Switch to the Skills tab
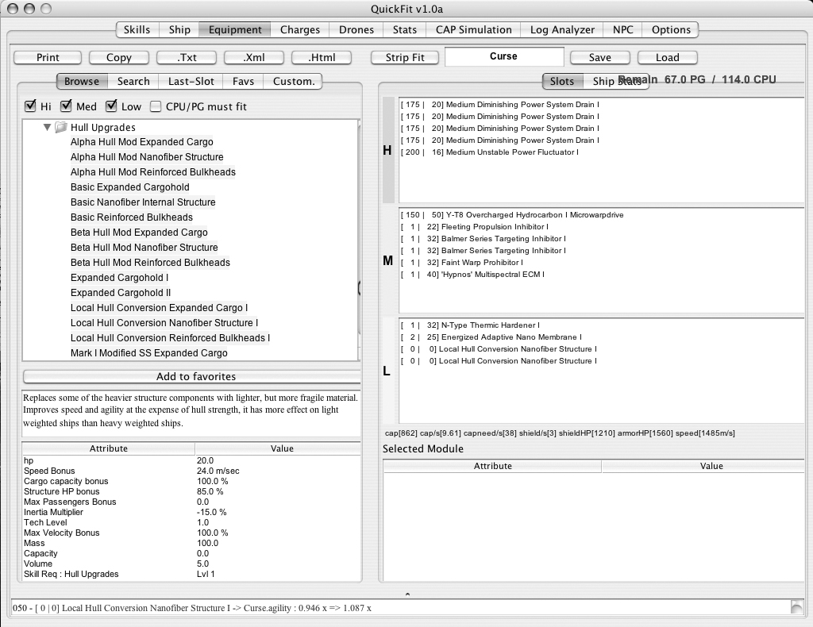813x627 pixels. (137, 29)
